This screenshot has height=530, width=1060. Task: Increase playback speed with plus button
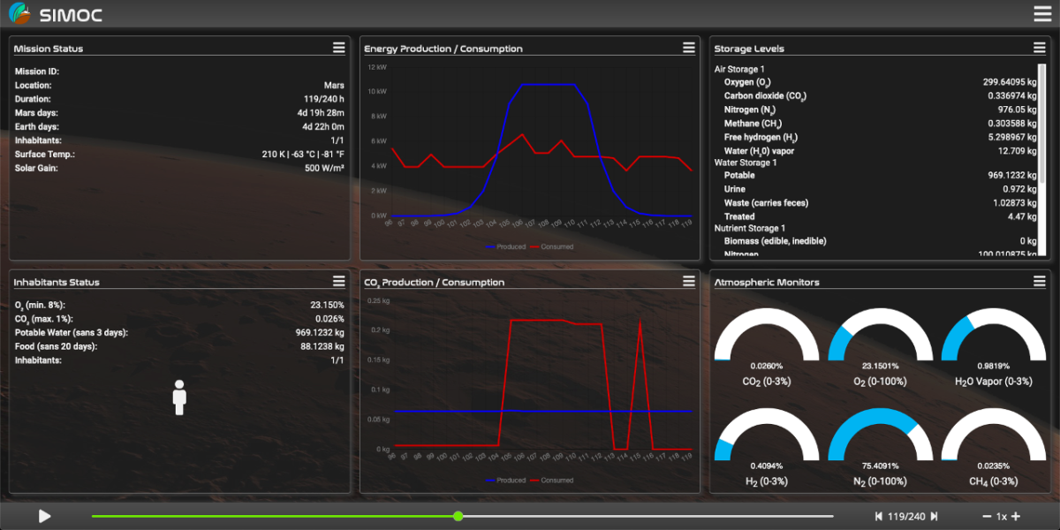pos(1016,517)
